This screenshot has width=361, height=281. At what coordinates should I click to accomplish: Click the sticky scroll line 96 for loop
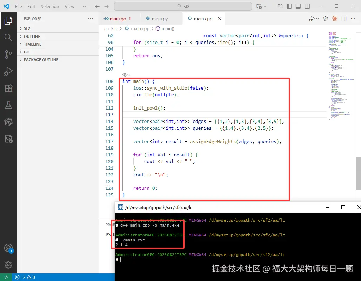click(x=194, y=43)
